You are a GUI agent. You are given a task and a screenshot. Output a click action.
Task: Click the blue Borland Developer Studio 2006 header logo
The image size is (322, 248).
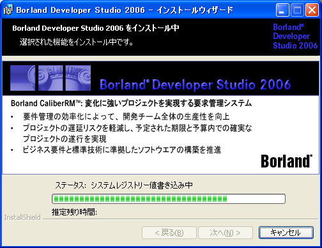(x=295, y=36)
